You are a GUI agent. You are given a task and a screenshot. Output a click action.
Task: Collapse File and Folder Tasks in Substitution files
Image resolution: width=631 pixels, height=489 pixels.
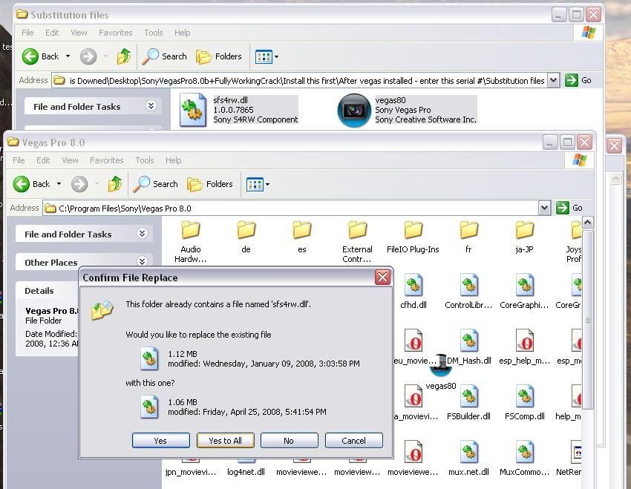[151, 106]
